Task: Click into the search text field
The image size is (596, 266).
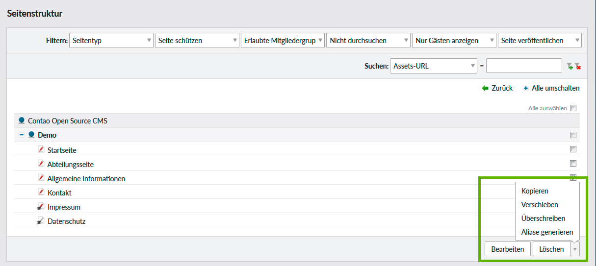Action: [x=523, y=66]
